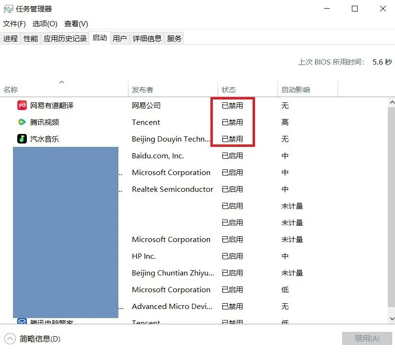This screenshot has width=395, height=353.
Task: Click the 禁用(A) button
Action: pos(367,339)
